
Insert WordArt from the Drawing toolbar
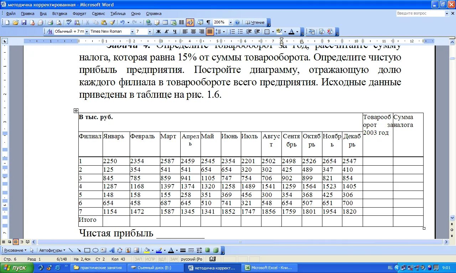click(x=112, y=250)
